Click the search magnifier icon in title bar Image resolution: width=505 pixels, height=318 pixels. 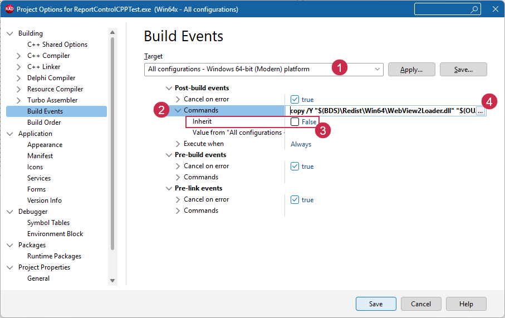click(474, 9)
